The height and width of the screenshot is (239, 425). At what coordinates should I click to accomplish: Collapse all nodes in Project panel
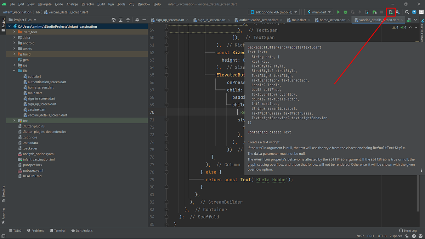[128, 20]
